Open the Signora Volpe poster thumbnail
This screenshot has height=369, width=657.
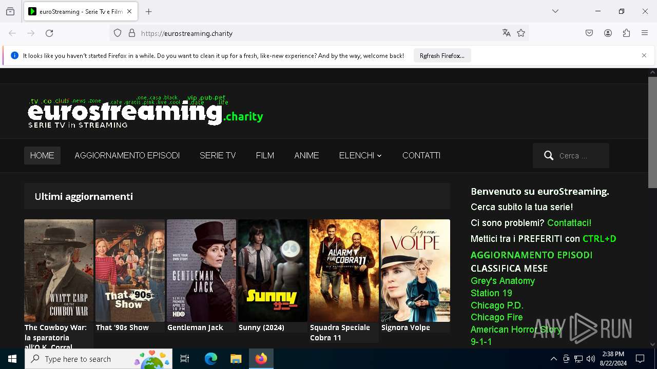click(x=415, y=271)
